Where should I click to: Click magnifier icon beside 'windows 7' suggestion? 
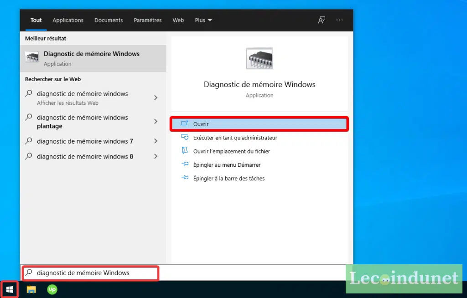(29, 140)
